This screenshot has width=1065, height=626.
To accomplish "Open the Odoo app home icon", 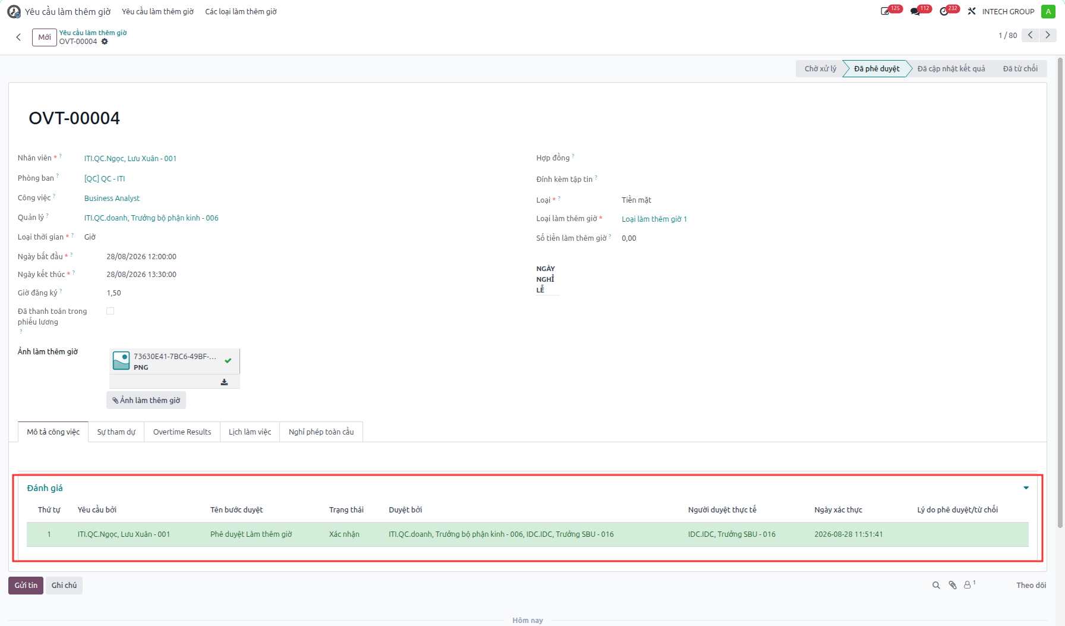I will (x=14, y=11).
